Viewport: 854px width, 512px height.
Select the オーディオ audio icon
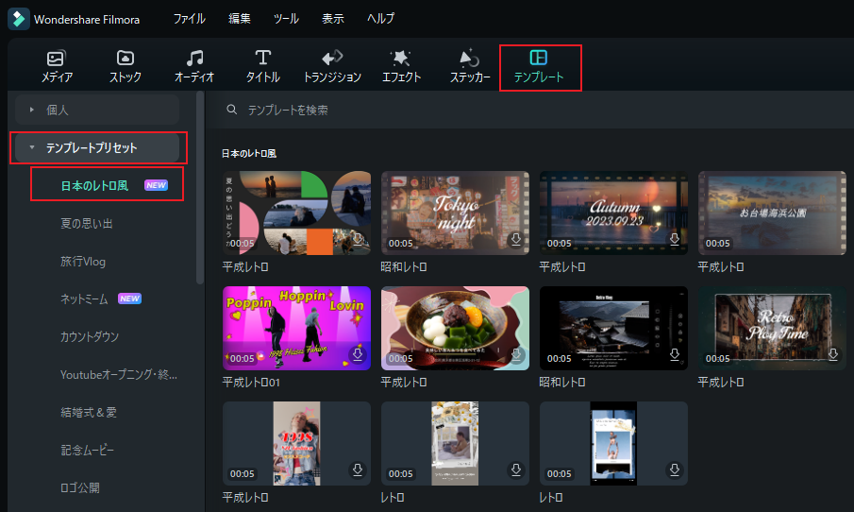(194, 59)
